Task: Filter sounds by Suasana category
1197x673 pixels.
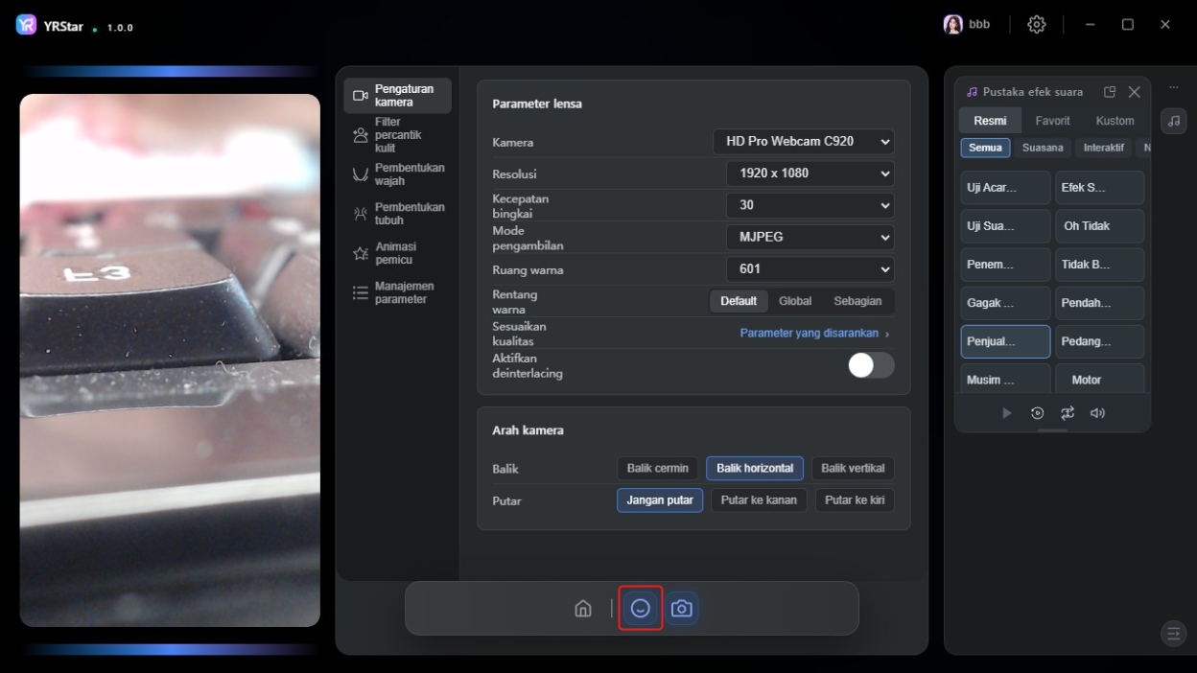Action: [1043, 148]
